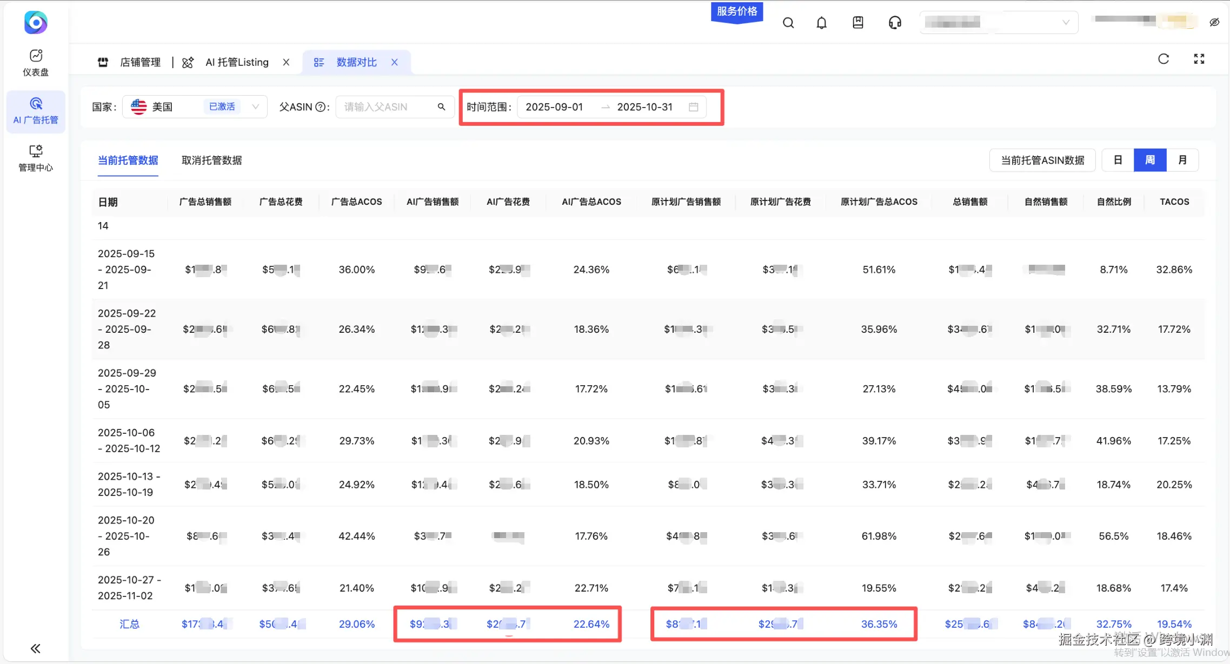Switch granularity to 日 (day)

1118,160
